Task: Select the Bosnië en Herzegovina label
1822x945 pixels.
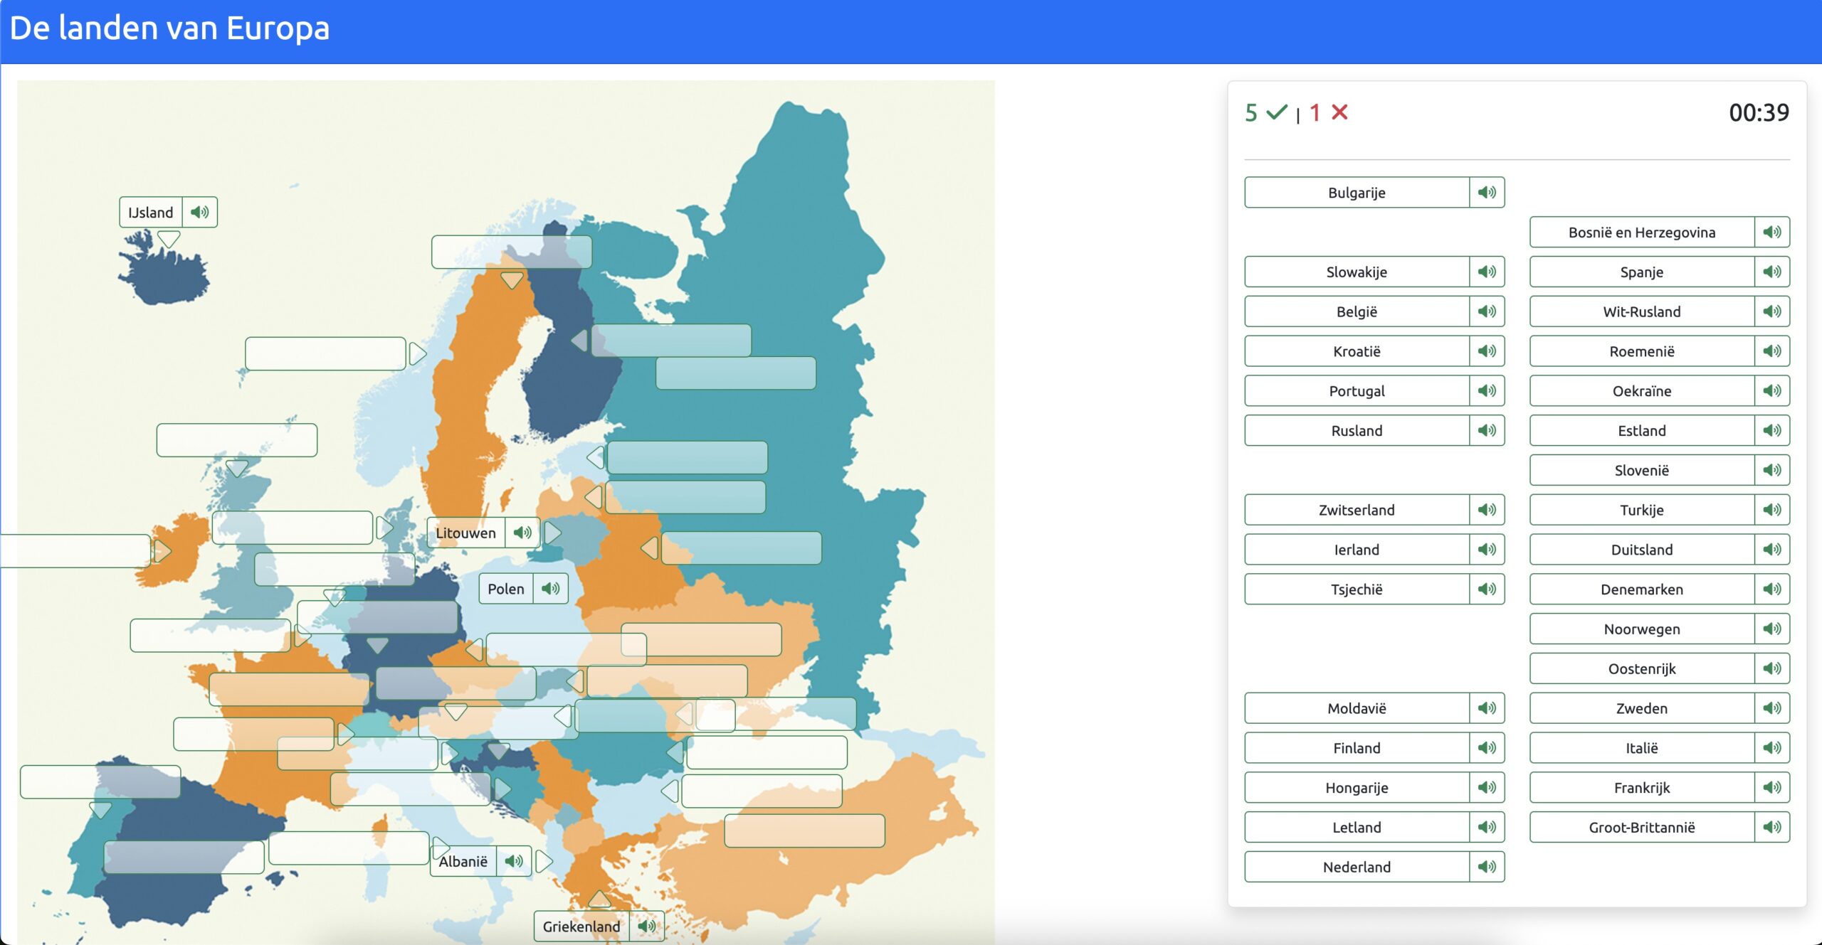Action: 1641,233
